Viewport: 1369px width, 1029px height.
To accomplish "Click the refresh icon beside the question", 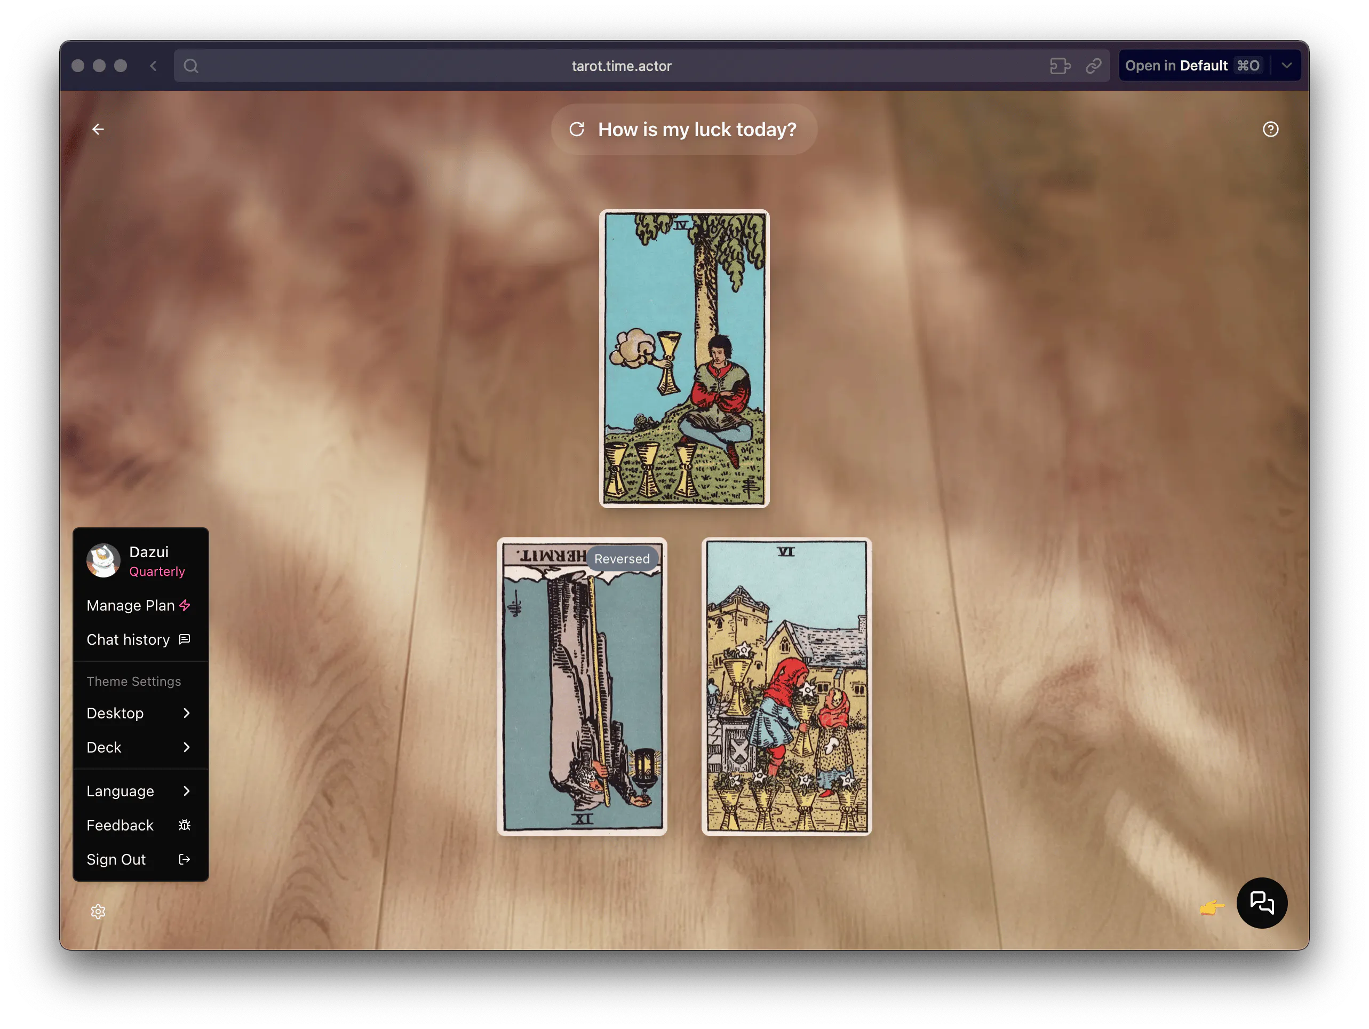I will [x=577, y=129].
